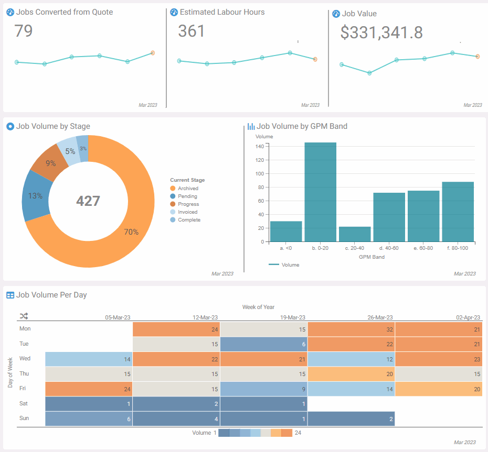Image resolution: width=488 pixels, height=452 pixels.
Task: Click the b. 0-20 GPM band bar
Action: (321, 192)
